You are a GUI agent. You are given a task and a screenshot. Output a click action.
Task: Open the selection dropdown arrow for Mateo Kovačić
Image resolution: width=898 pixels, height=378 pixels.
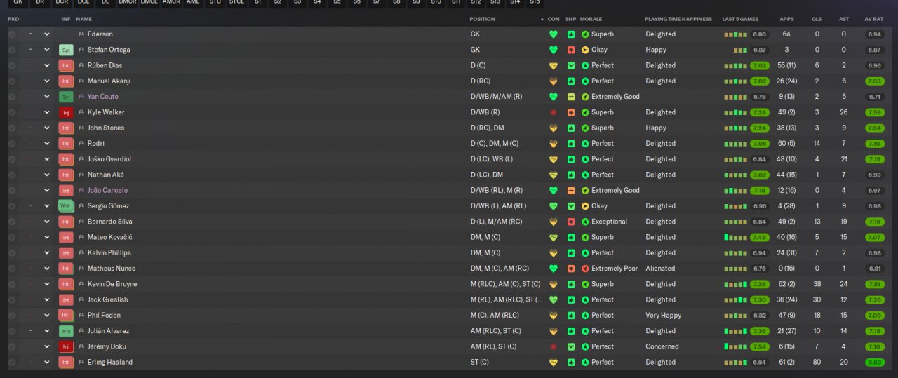46,237
